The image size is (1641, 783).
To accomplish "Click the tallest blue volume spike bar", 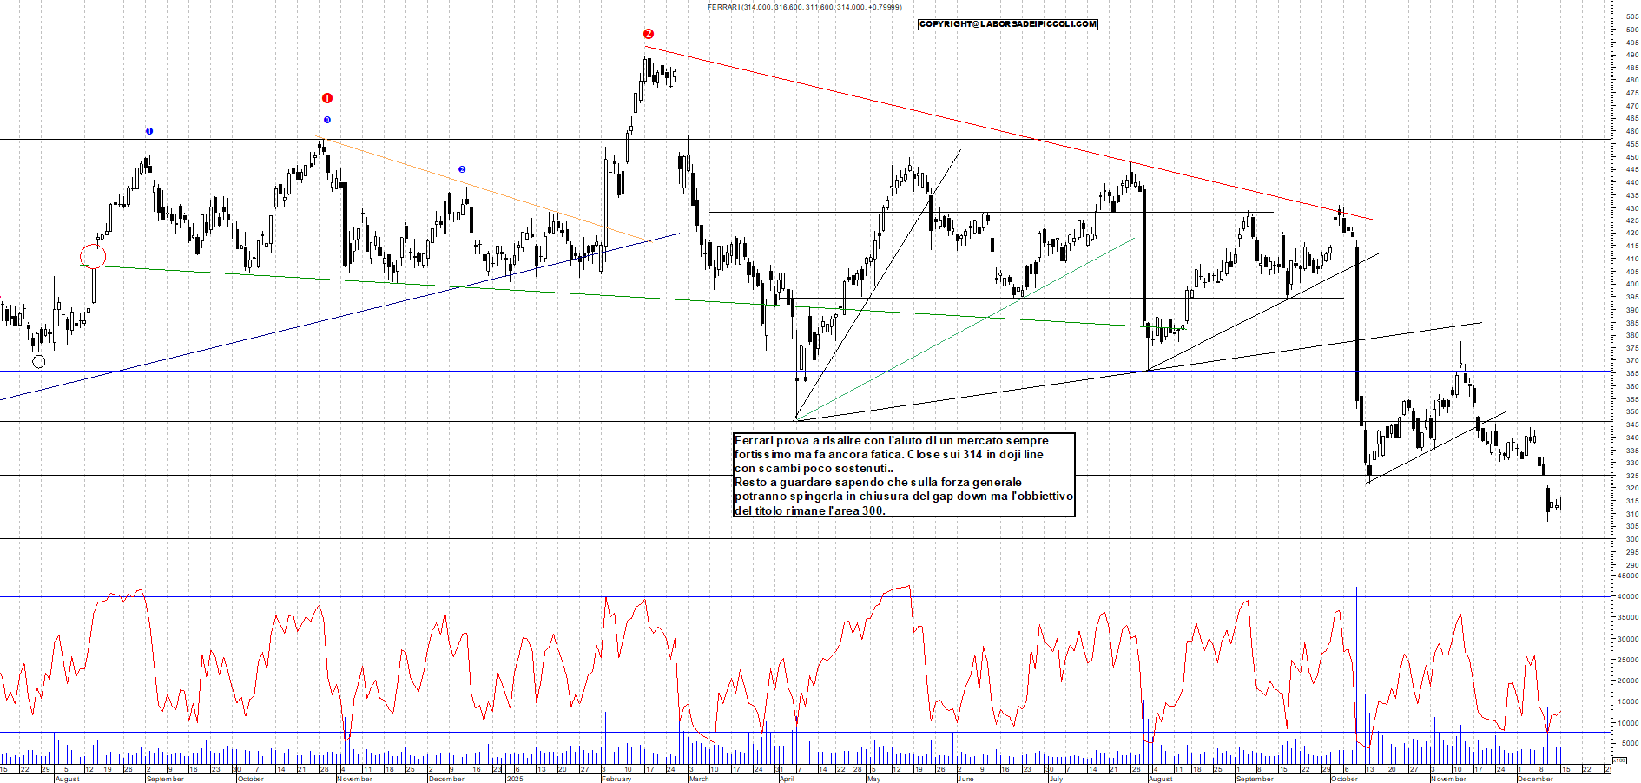I will click(1356, 660).
